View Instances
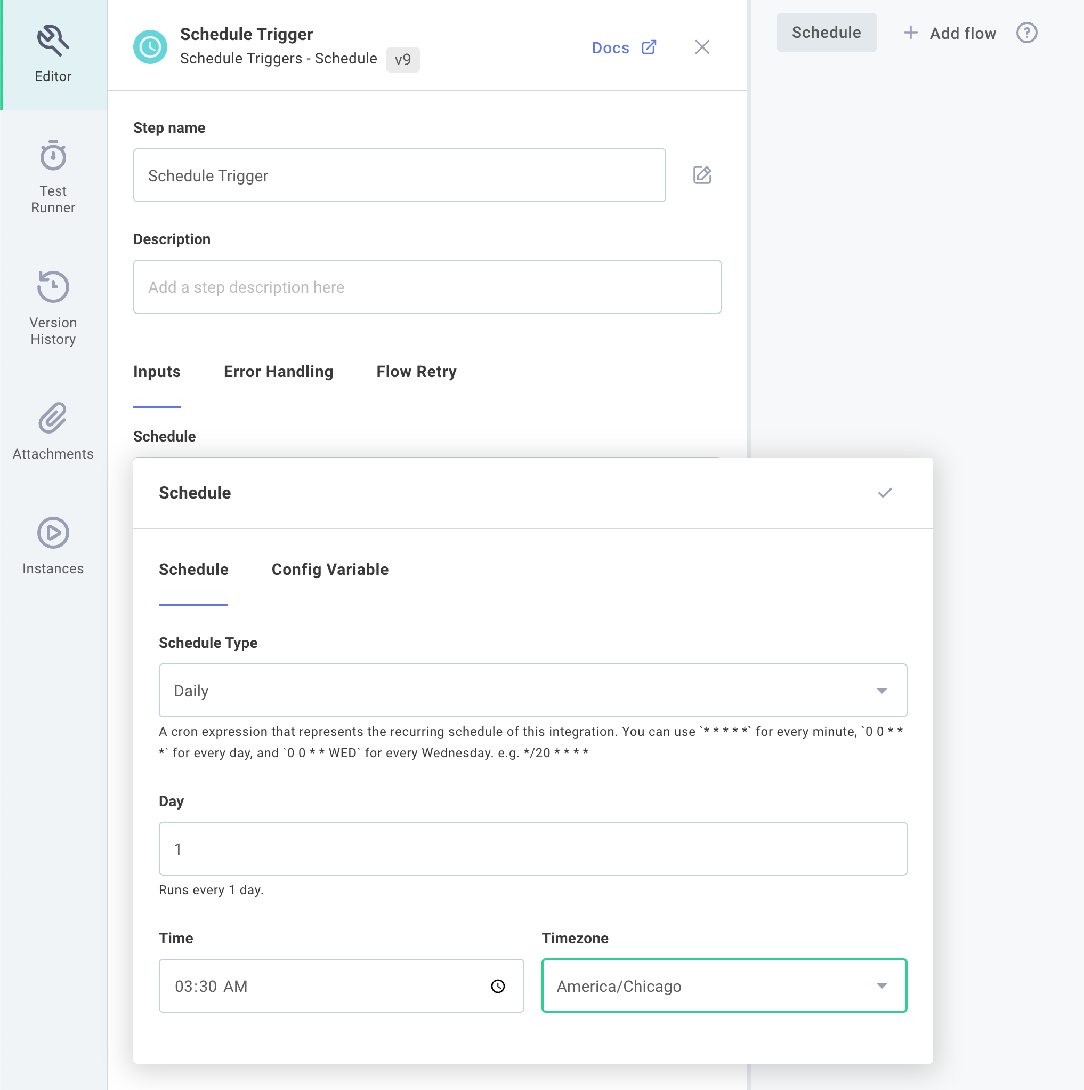 tap(52, 544)
